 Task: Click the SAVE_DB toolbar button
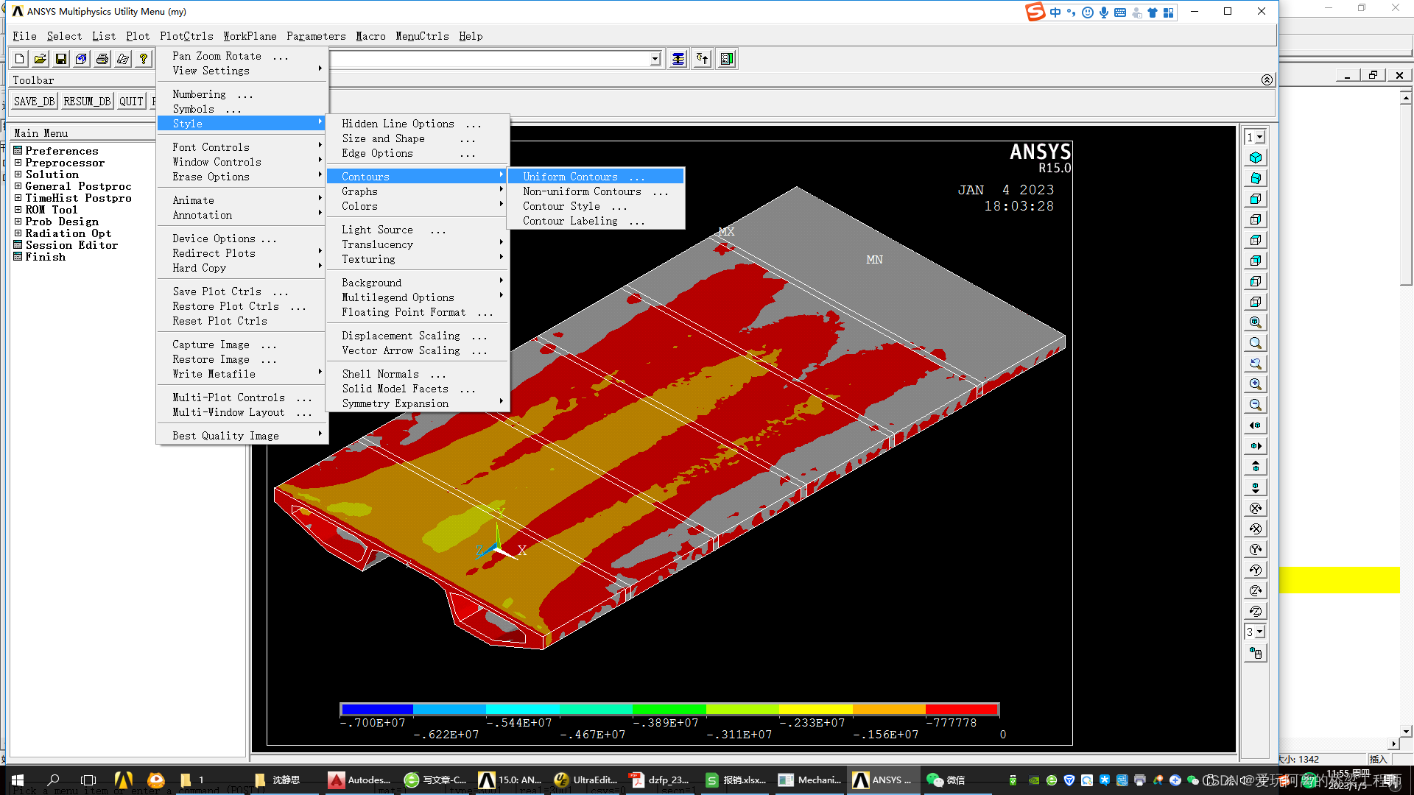tap(34, 102)
